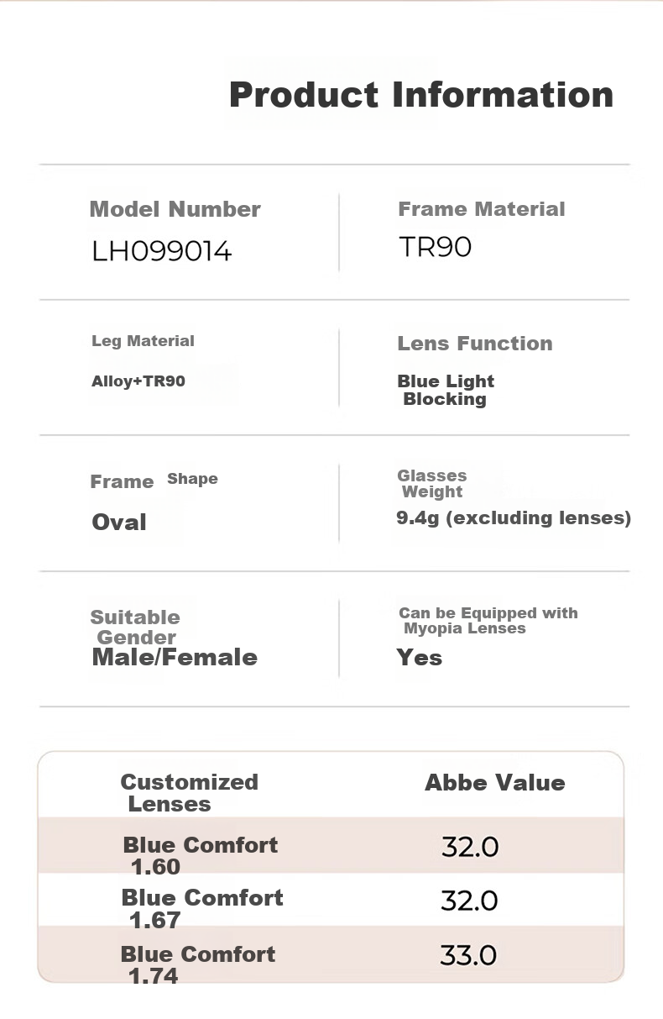Click the 33.0 Abbe value
This screenshot has width=663, height=1019.
(469, 955)
